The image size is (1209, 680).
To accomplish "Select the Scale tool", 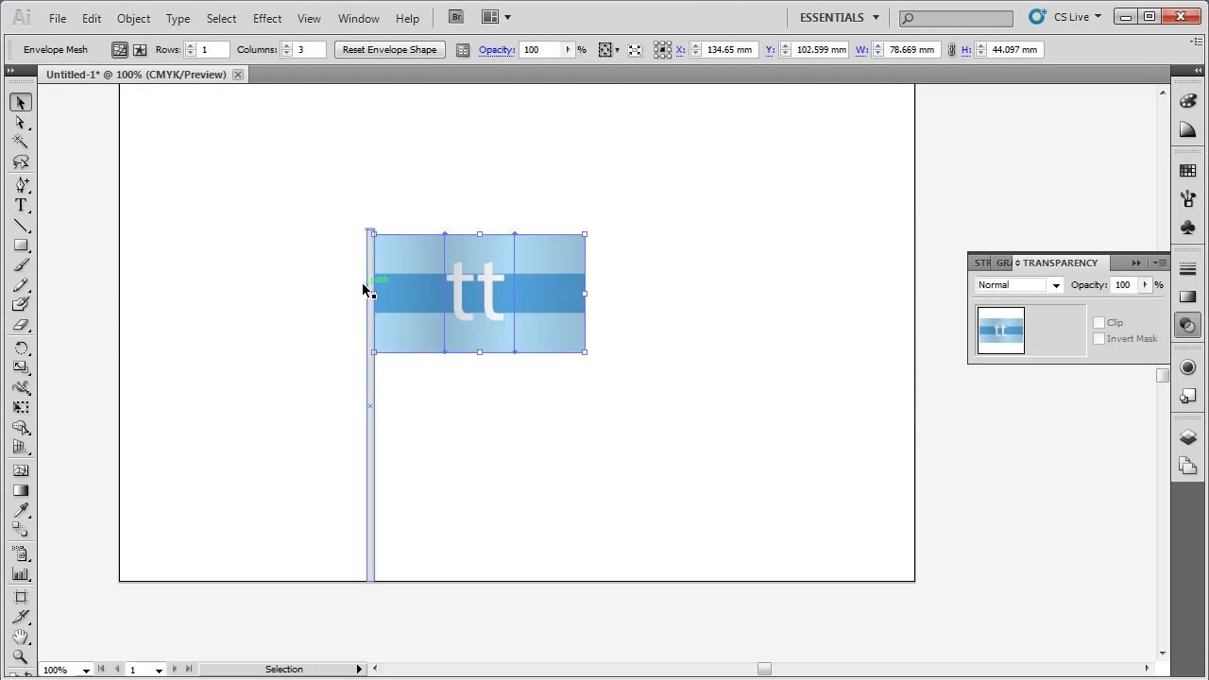I will coord(21,367).
